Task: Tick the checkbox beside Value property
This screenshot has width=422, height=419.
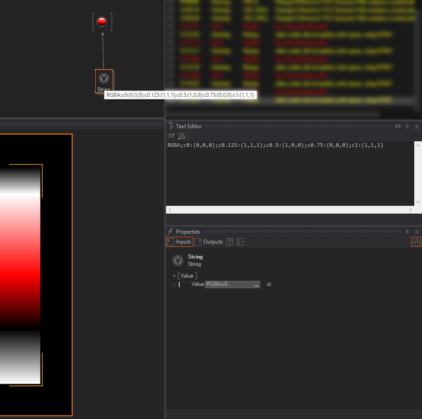Action: (x=174, y=284)
